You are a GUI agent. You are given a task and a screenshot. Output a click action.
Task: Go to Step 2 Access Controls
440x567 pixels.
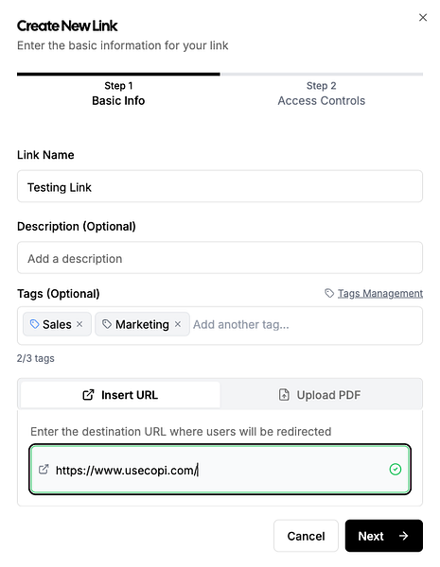(321, 94)
